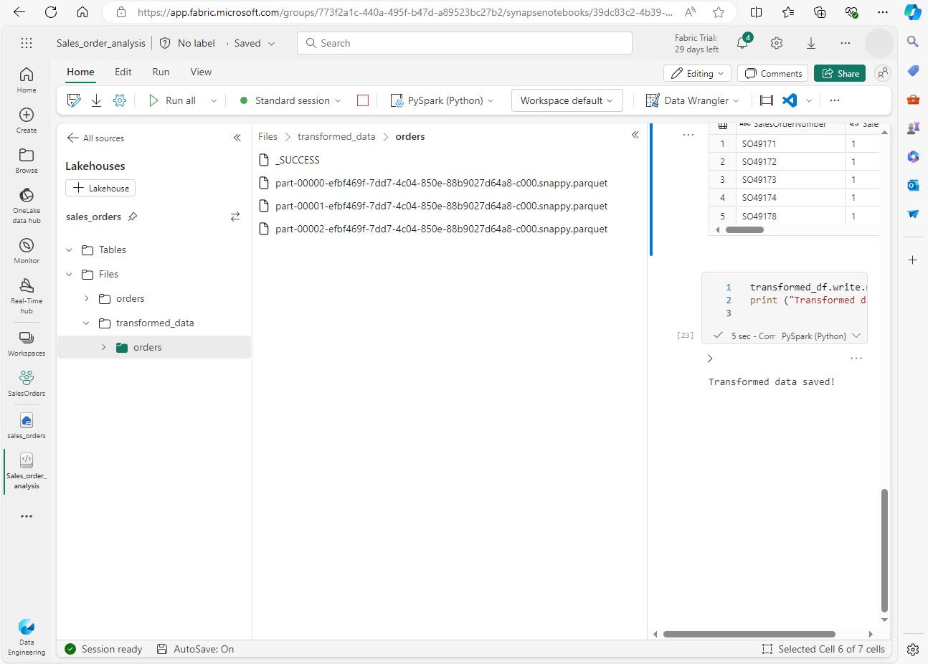Collapse the transformed_data folder
928x664 pixels.
click(x=86, y=323)
